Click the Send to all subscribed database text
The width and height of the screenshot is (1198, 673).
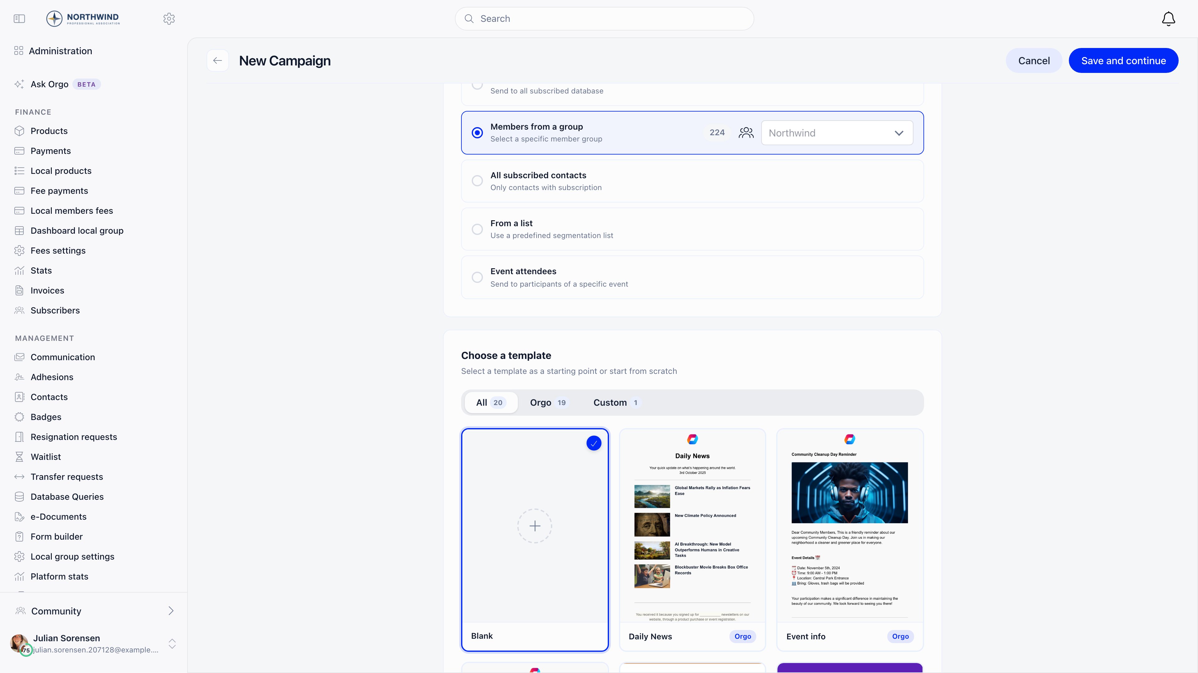(x=547, y=91)
